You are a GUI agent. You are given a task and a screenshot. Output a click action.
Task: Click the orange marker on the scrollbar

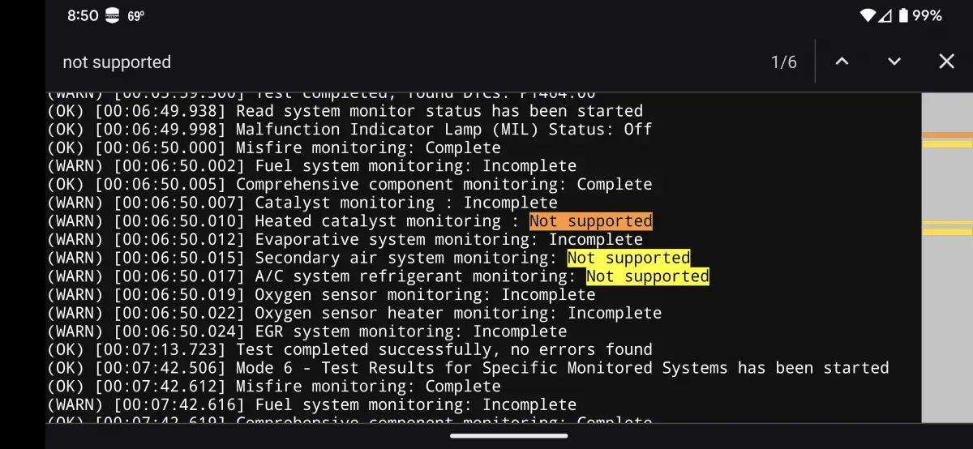click(x=947, y=135)
